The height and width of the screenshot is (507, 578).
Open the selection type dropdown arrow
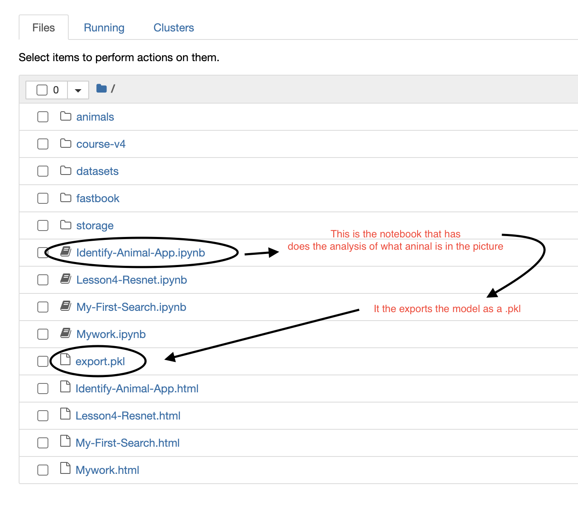78,90
